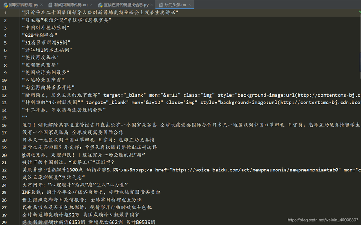The height and width of the screenshot is (225, 361).
Task: Click the empty quotes on line 15
Action: (25, 117)
